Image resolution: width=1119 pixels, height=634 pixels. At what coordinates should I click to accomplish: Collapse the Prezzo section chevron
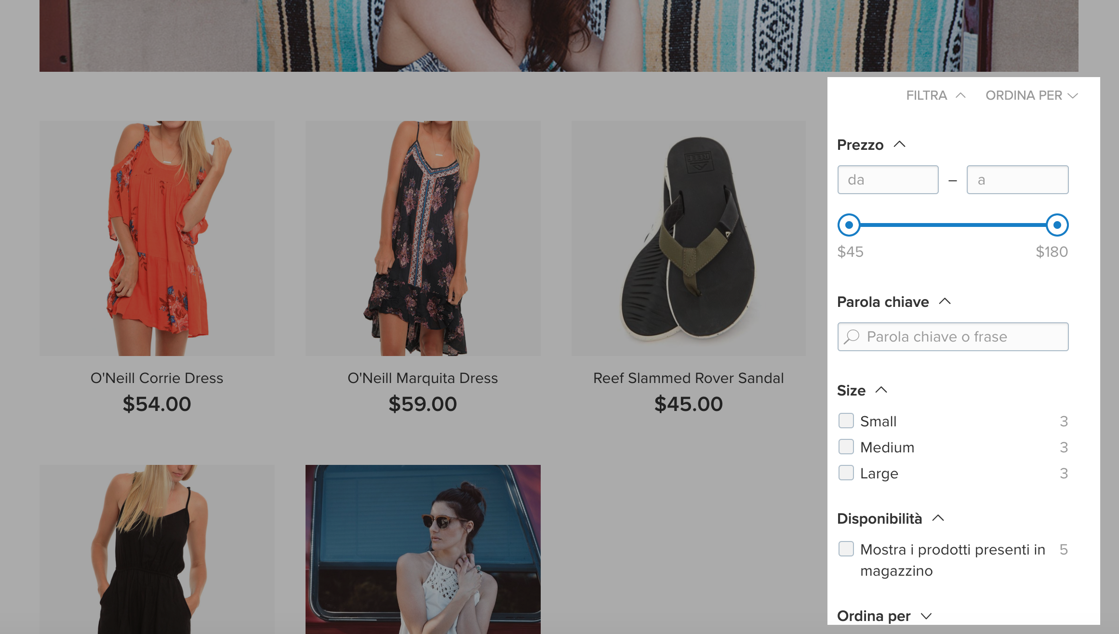[899, 145]
